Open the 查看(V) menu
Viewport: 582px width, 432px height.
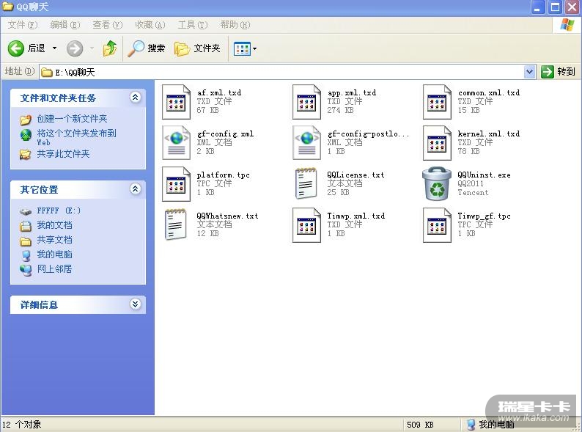(x=107, y=25)
